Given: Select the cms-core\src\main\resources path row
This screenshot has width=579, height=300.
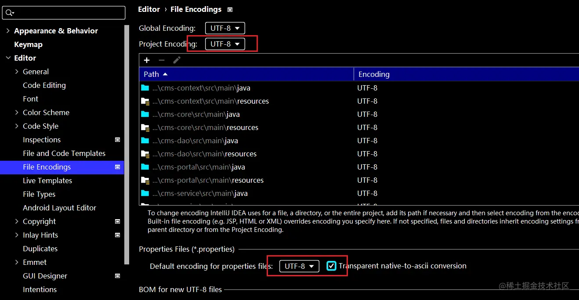Looking at the screenshot, I should [359, 127].
